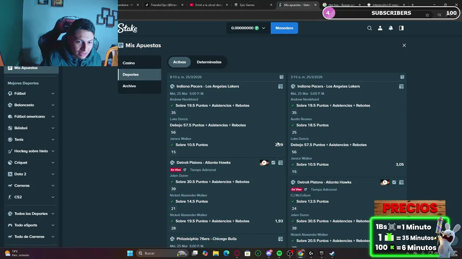Switch to the Determinadas bets tab
Viewport: 462px width, 259px height.
pos(209,62)
